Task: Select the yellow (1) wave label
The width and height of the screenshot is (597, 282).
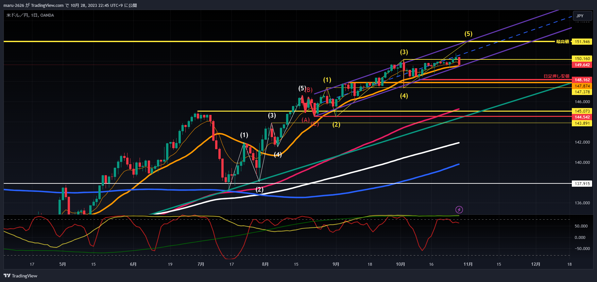Action: pos(327,80)
